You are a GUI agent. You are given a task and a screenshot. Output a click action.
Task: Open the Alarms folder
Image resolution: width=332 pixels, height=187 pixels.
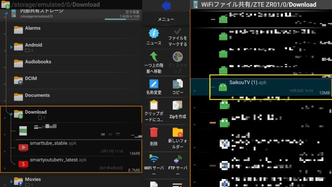pos(71,30)
